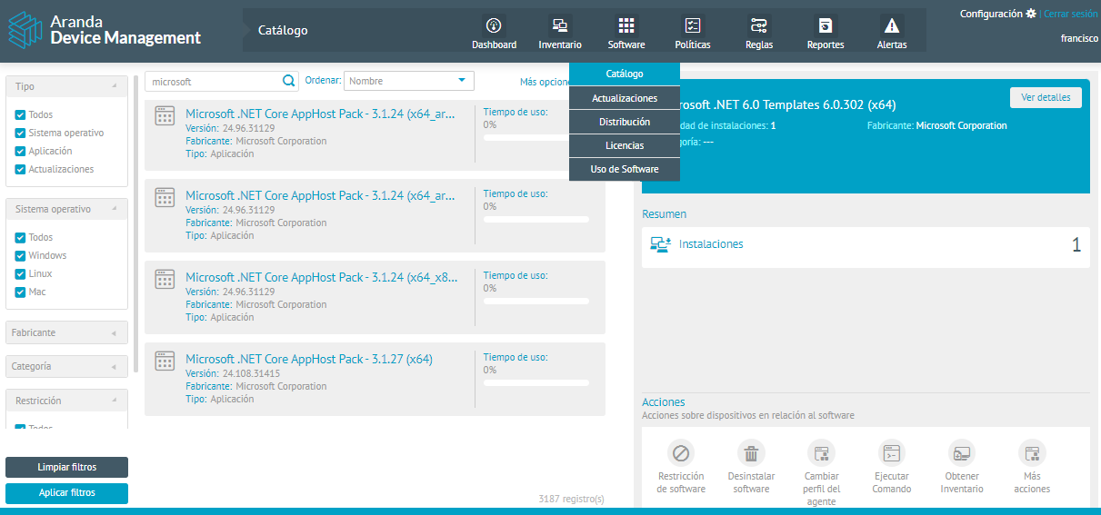
Task: Expand Más opciones link
Action: pos(545,82)
